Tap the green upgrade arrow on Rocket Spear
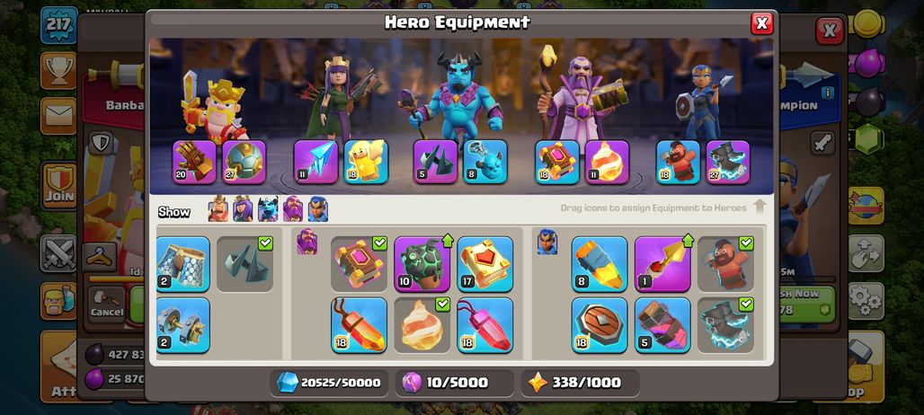Viewport: 924px width, 415px height. pyautogui.click(x=688, y=241)
